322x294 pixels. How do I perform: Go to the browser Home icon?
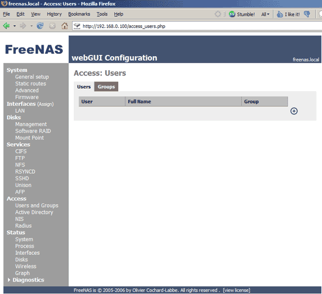coord(64,26)
